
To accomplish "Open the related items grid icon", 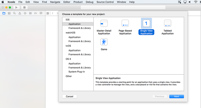I will pos(48,13).
